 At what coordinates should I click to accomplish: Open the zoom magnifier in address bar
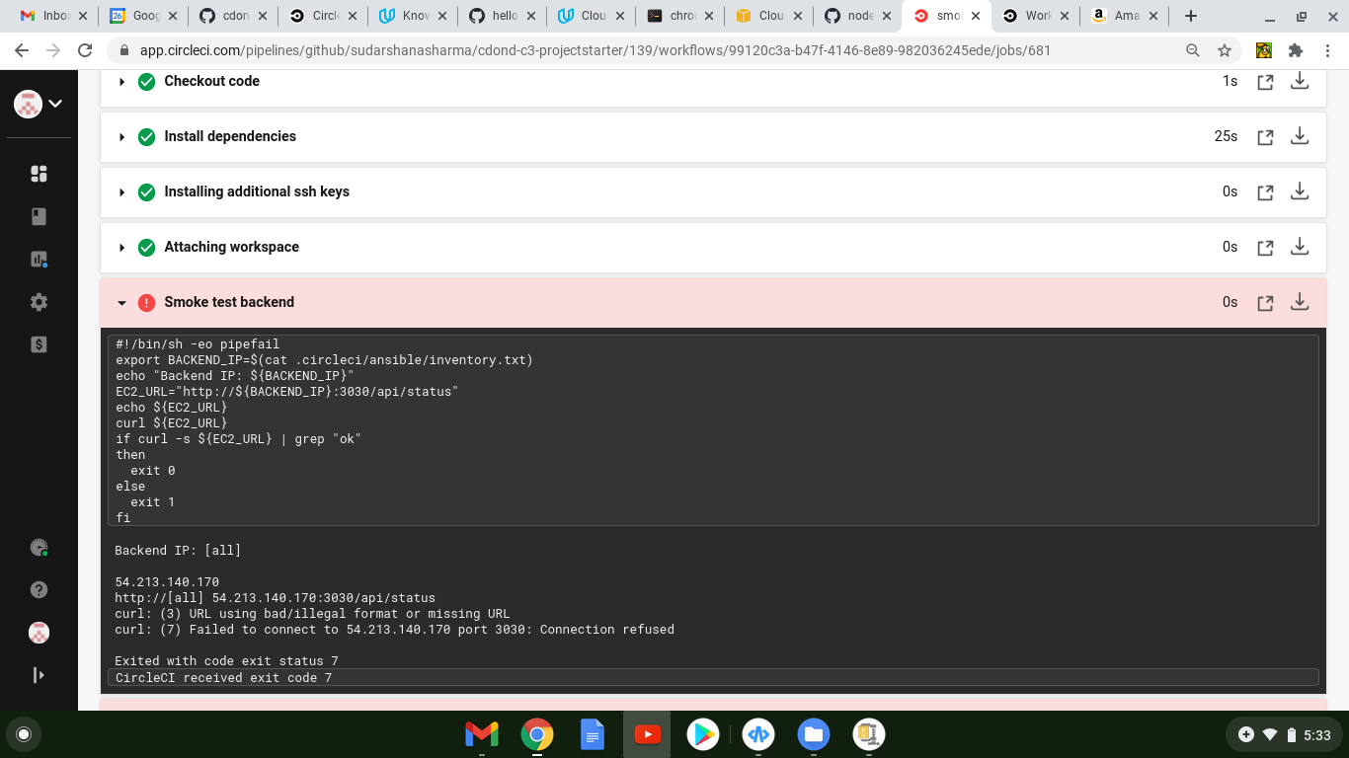click(x=1192, y=50)
